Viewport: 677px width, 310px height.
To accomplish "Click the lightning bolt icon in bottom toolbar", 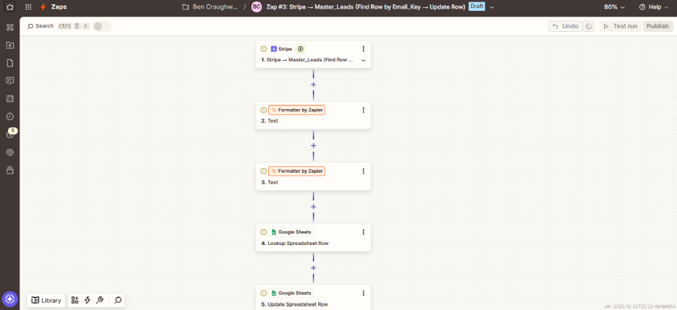I will click(87, 300).
